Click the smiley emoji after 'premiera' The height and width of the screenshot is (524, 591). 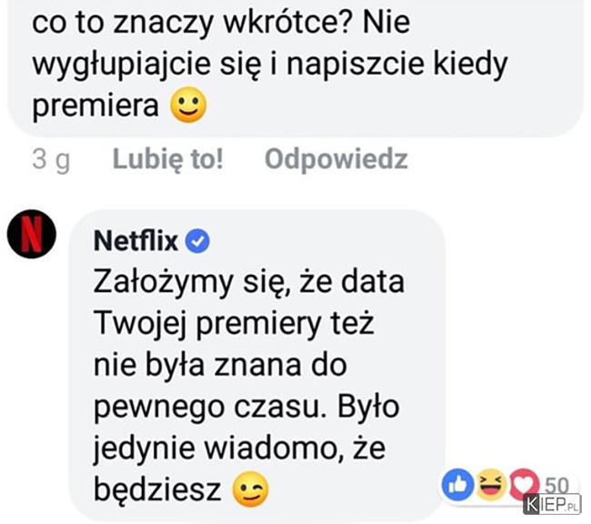click(188, 106)
